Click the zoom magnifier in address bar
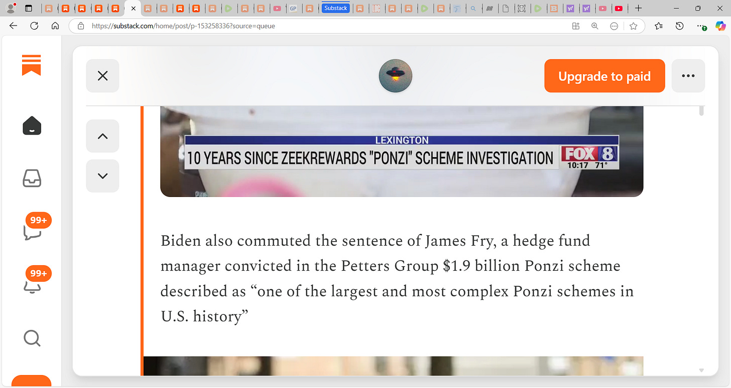Viewport: 731px width, 388px height. 595,26
